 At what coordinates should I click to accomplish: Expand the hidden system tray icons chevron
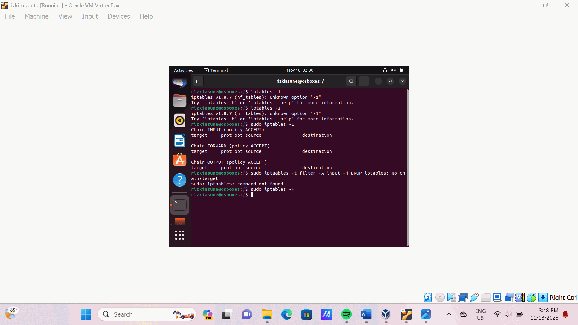pyautogui.click(x=449, y=314)
